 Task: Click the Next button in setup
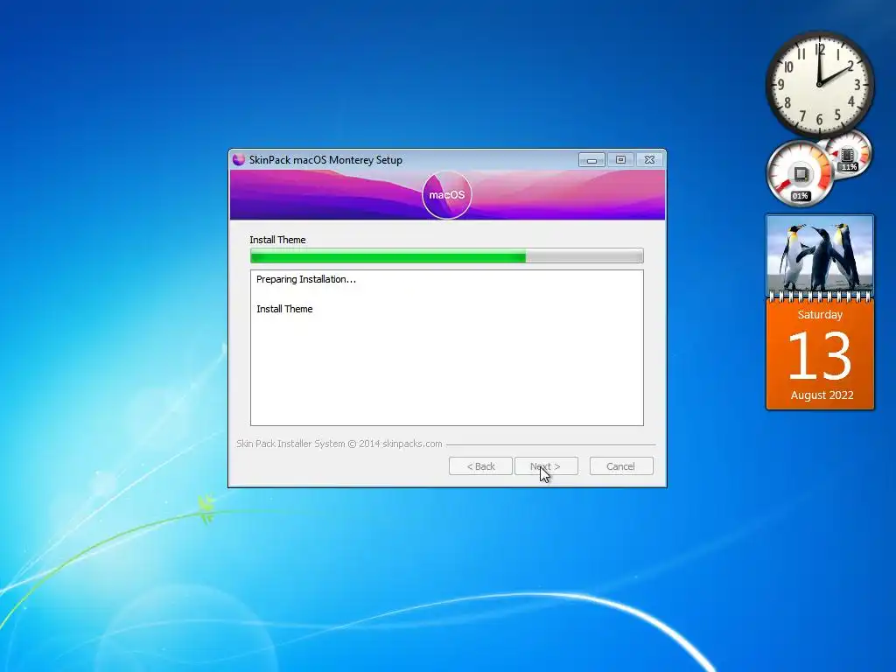(546, 466)
